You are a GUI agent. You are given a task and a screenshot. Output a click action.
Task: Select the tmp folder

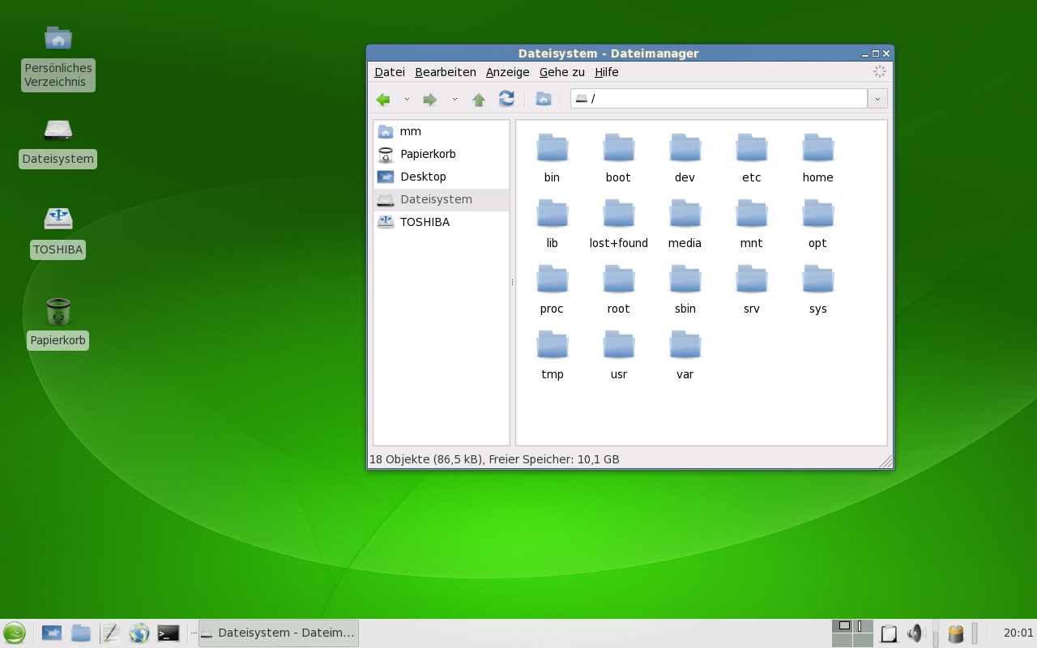pyautogui.click(x=553, y=355)
